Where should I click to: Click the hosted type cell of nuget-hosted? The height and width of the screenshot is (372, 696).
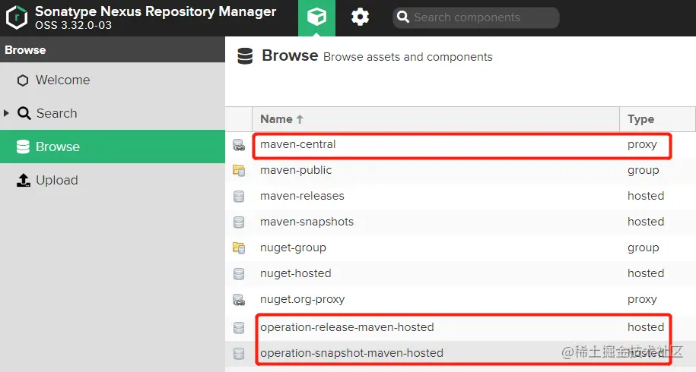coord(646,273)
